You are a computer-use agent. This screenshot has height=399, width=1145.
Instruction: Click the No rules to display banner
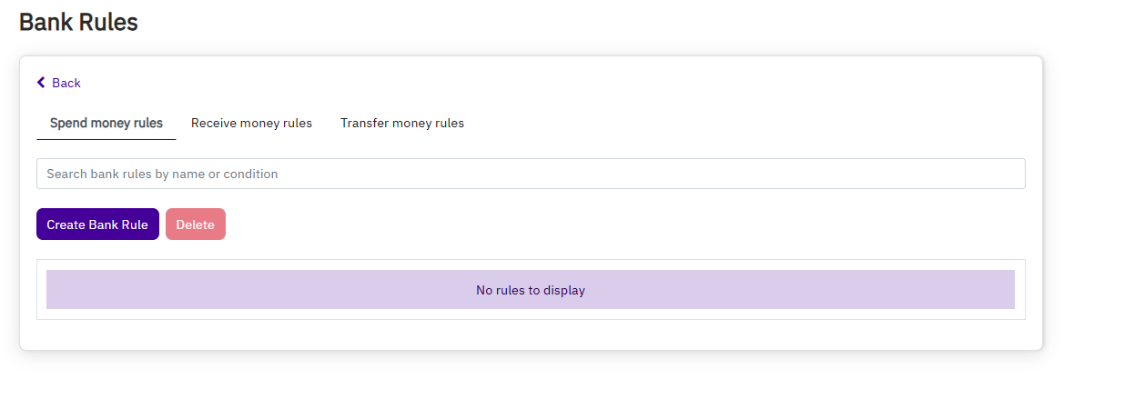[531, 290]
